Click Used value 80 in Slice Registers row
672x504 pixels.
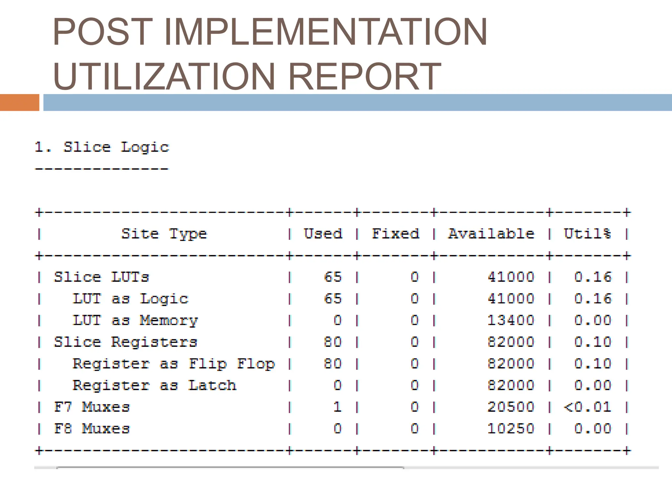[x=333, y=342]
